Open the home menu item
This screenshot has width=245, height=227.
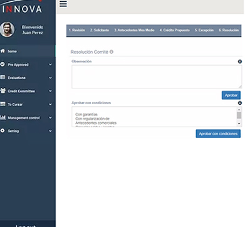pos(28,51)
